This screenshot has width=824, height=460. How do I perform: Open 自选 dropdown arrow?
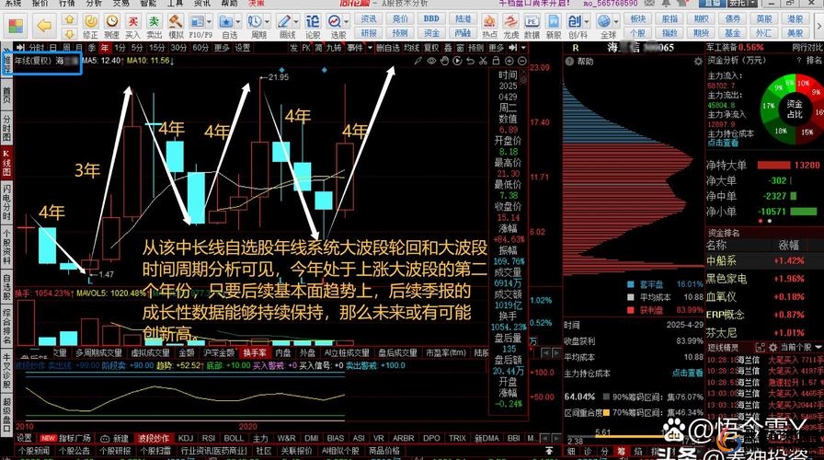tap(238, 22)
